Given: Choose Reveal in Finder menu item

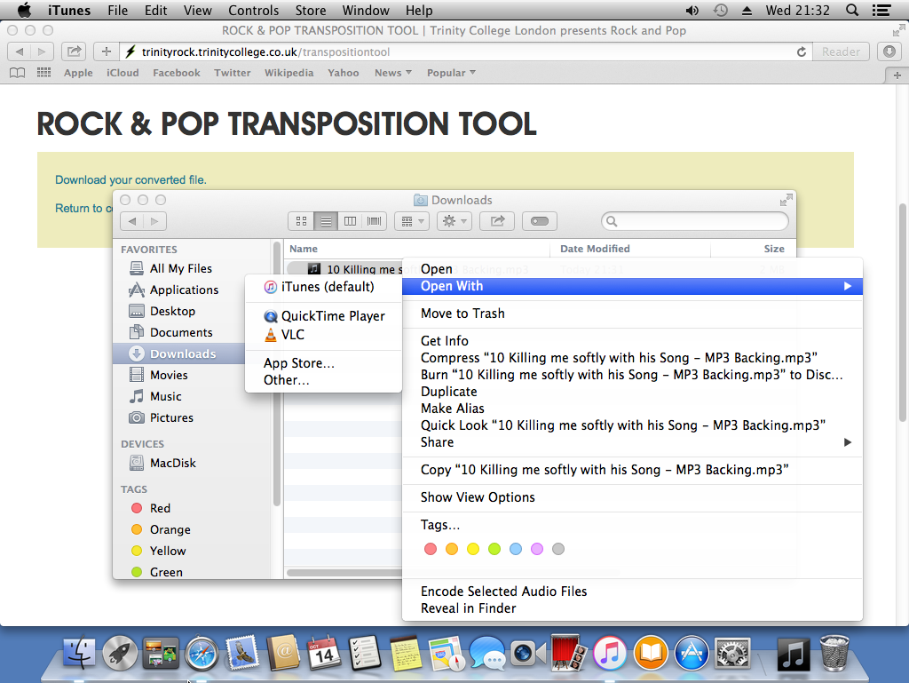Looking at the screenshot, I should [632, 608].
